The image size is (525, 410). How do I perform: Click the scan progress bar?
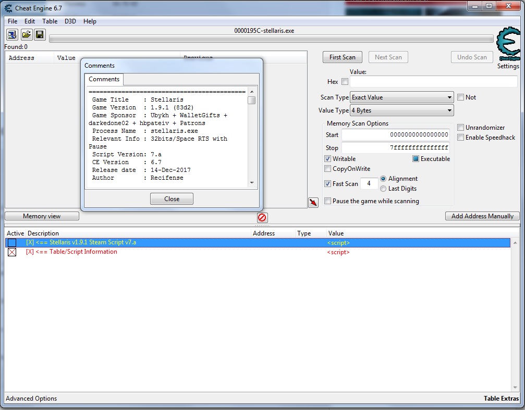271,39
